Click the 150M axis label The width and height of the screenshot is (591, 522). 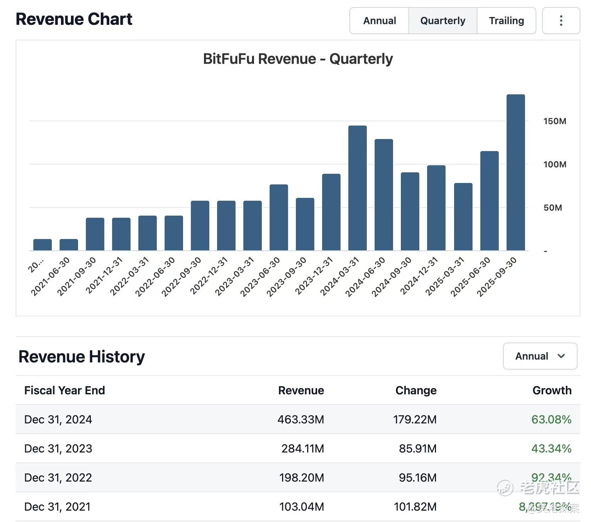[554, 121]
